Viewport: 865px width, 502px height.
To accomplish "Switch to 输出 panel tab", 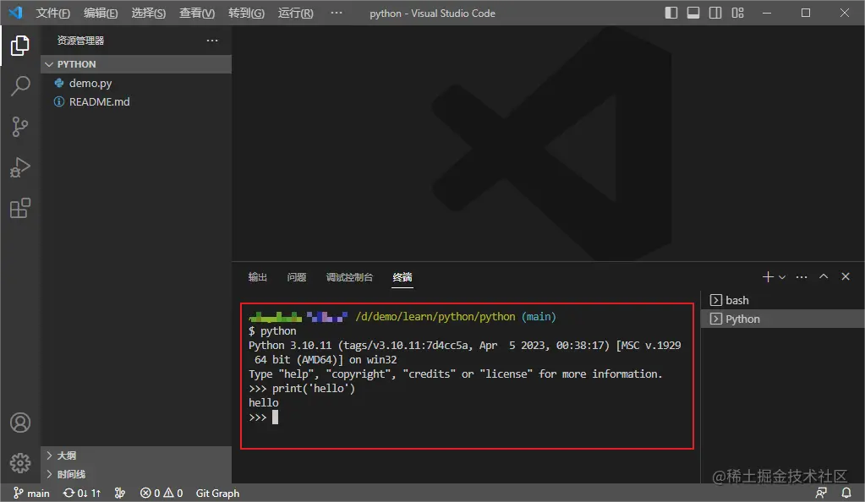I will click(258, 277).
